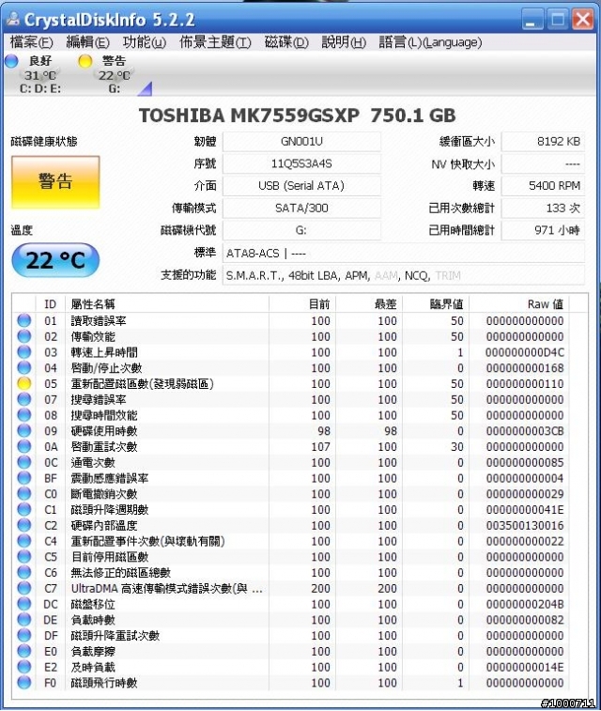Click the ID column header
This screenshot has width=601, height=711.
pos(51,303)
